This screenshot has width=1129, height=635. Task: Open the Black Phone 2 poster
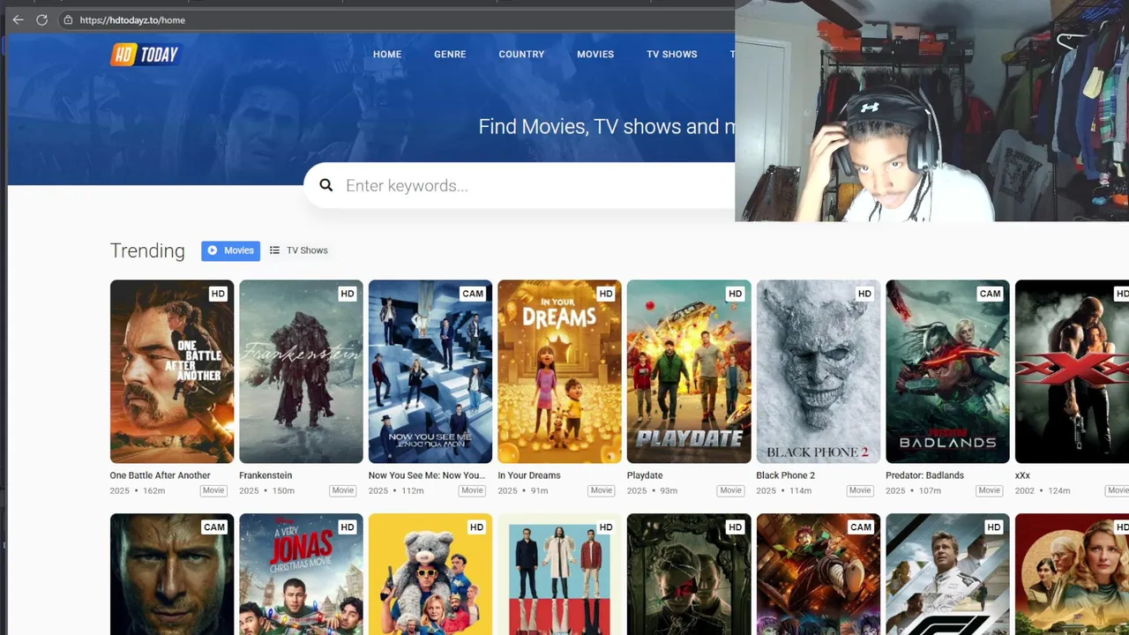tap(818, 371)
